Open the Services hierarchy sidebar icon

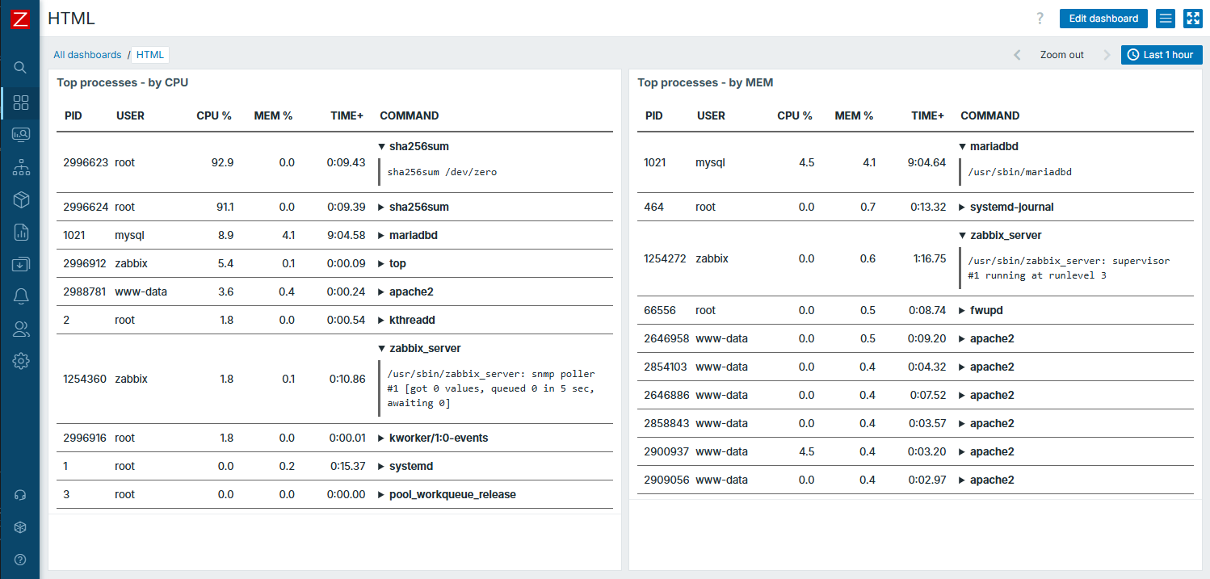tap(21, 167)
